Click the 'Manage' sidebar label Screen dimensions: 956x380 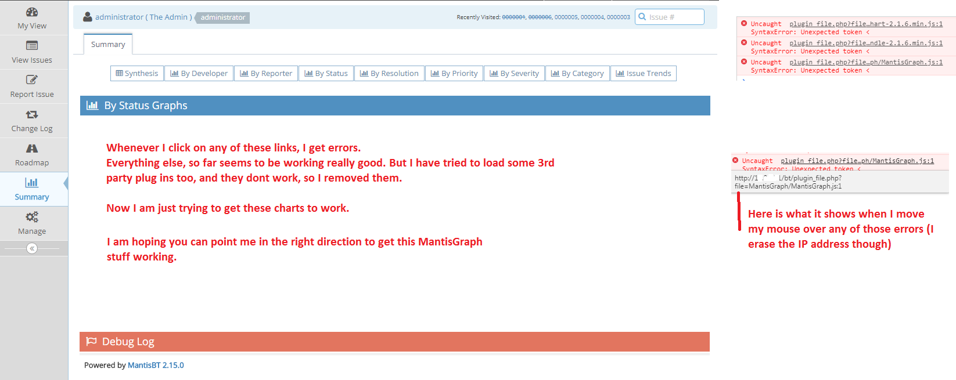click(32, 231)
